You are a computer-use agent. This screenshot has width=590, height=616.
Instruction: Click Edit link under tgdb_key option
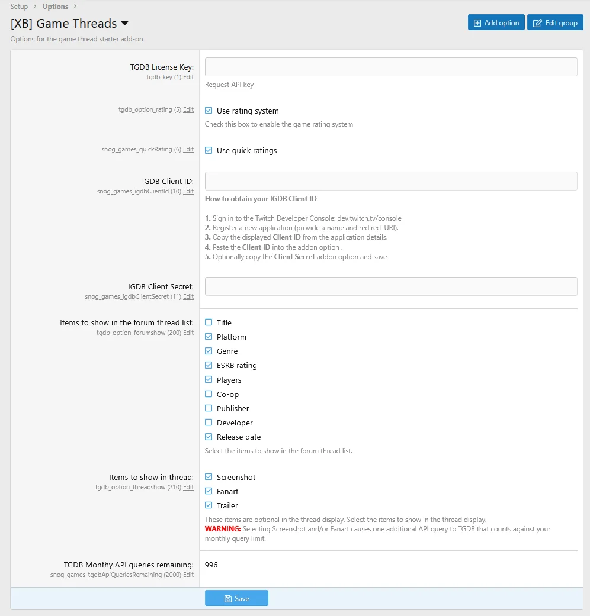(188, 78)
